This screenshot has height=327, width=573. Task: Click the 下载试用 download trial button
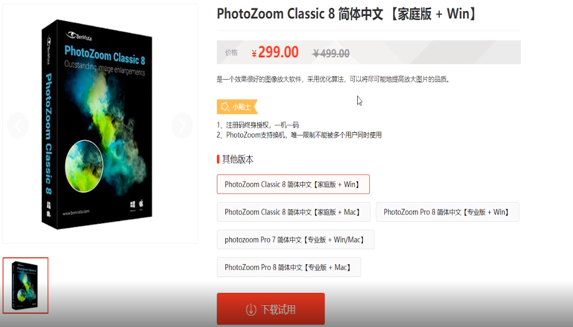tap(271, 309)
